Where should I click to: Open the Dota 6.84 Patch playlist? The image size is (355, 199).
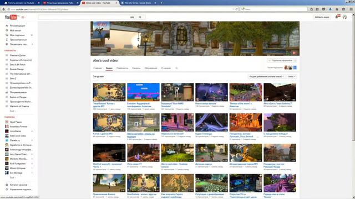(x=17, y=65)
